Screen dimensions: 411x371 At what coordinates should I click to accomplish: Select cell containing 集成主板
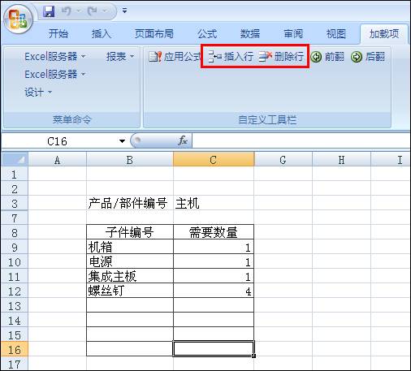coord(130,276)
